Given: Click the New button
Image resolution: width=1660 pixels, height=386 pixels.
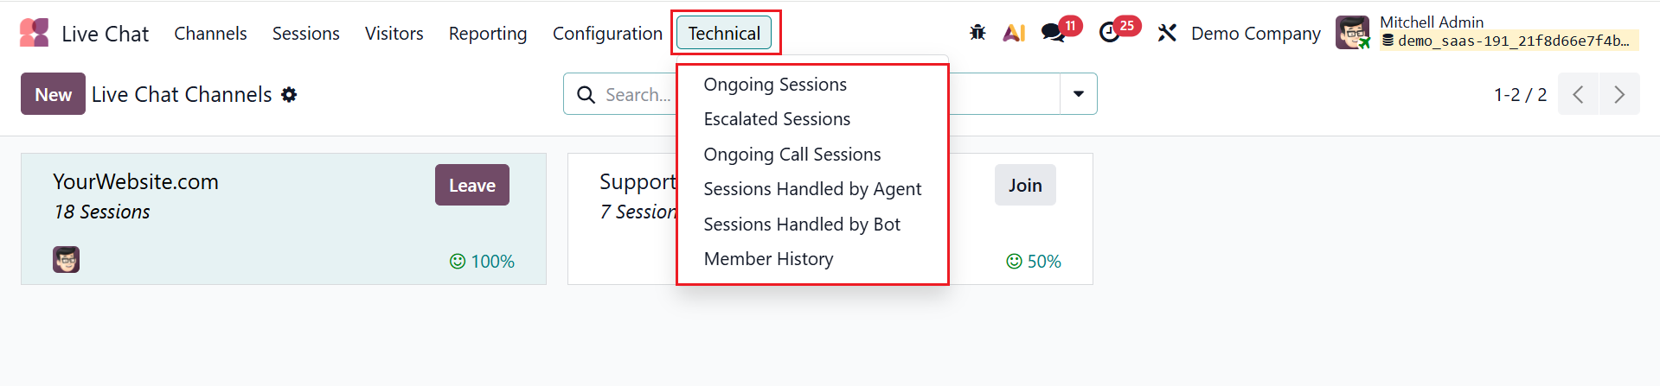Looking at the screenshot, I should pos(53,94).
